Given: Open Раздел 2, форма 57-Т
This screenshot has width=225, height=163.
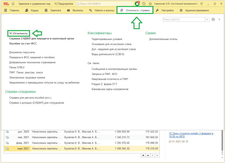Looking at the screenshot, I should tap(104, 84).
